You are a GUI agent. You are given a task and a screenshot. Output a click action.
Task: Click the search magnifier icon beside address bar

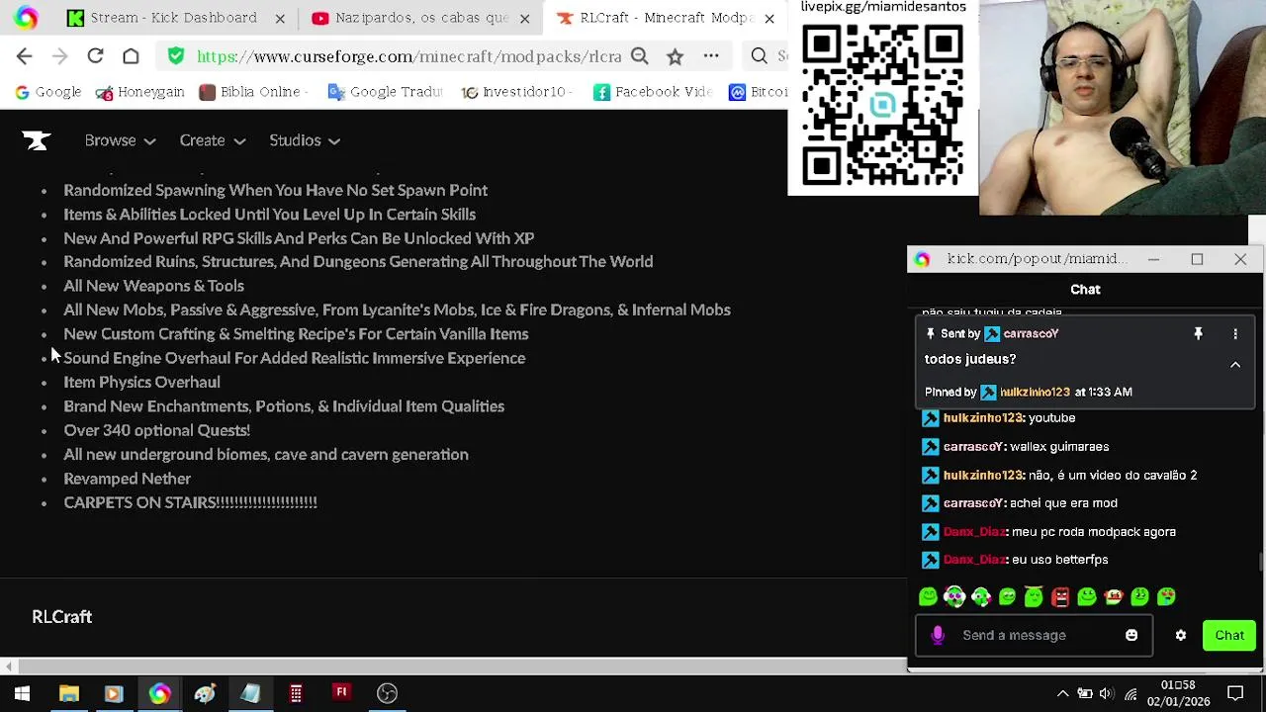point(759,56)
